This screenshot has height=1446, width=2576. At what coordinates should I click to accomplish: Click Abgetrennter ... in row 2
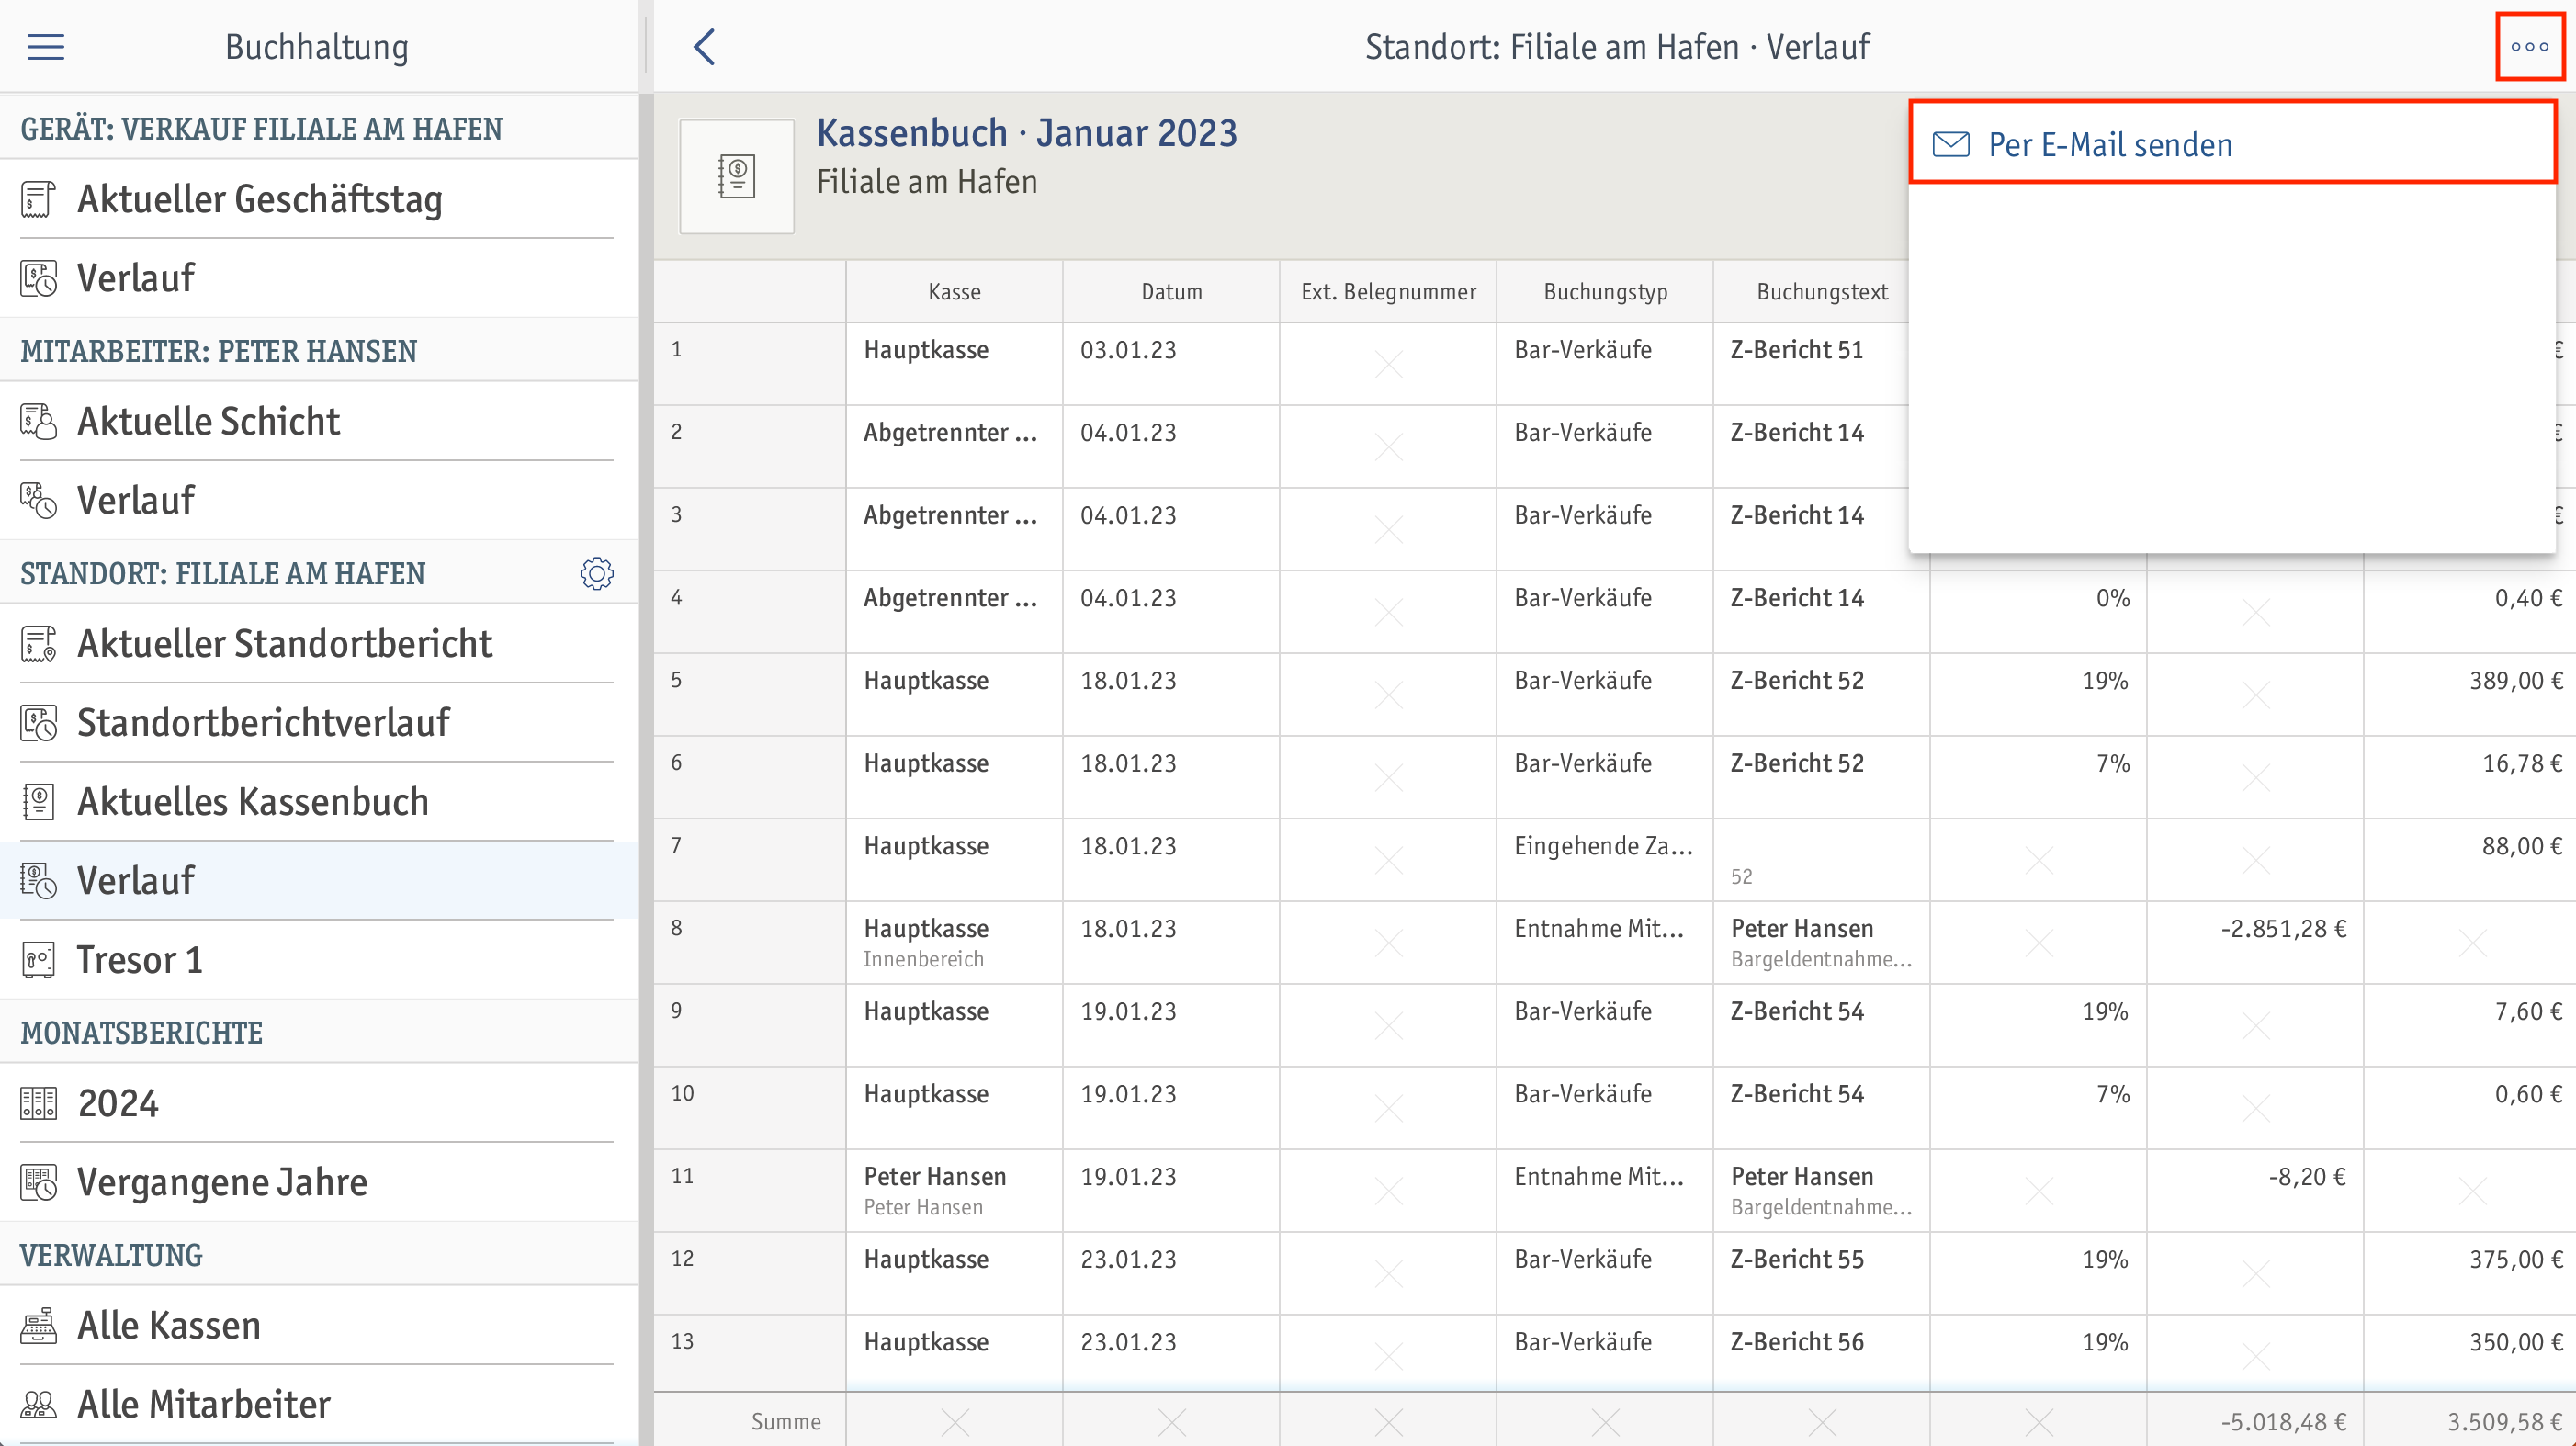click(950, 433)
